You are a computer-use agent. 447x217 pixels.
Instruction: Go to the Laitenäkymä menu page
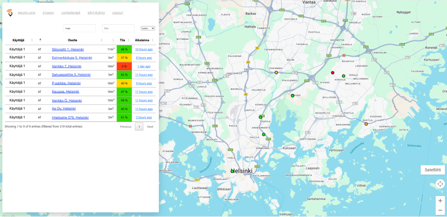pyautogui.click(x=71, y=13)
